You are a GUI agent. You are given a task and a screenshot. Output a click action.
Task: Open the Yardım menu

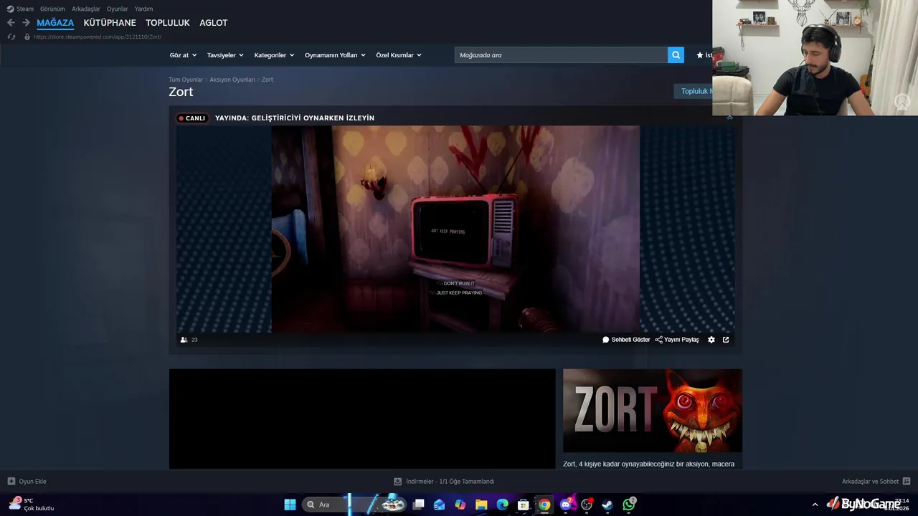[143, 9]
